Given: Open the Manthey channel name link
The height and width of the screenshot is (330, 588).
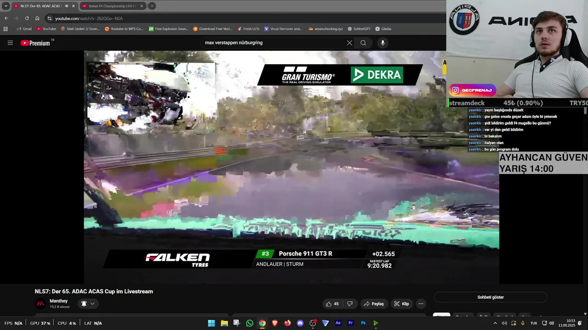Looking at the screenshot, I should [59, 301].
